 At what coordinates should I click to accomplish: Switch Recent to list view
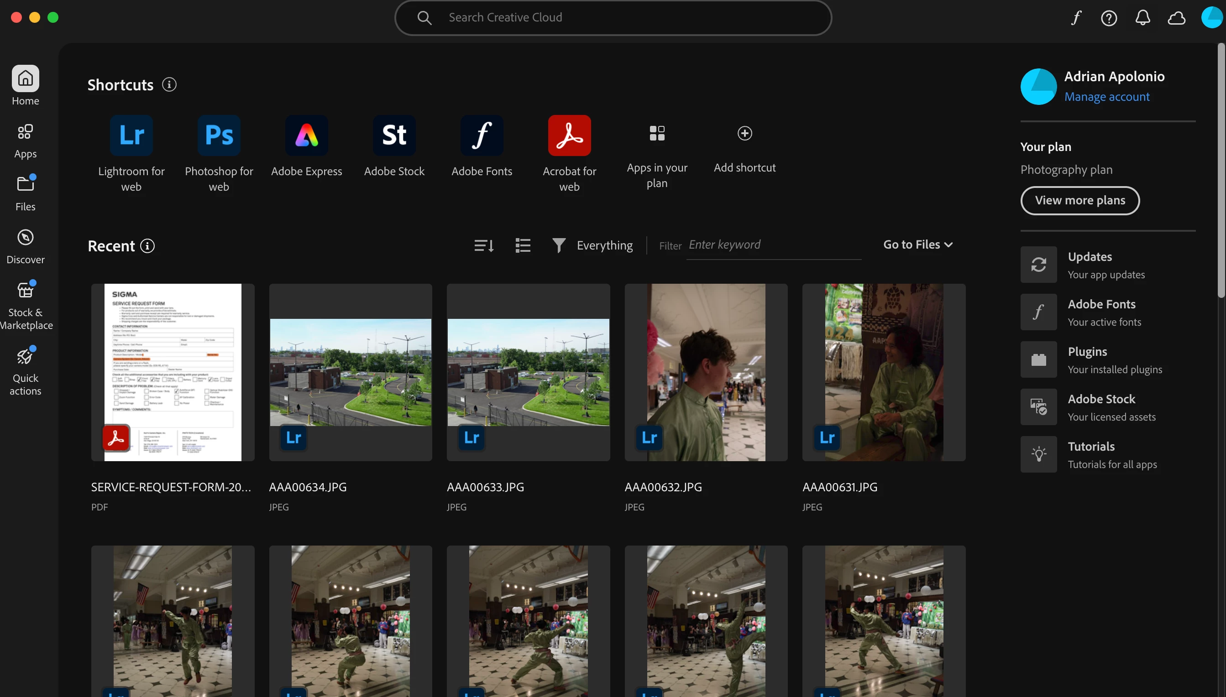click(x=523, y=245)
